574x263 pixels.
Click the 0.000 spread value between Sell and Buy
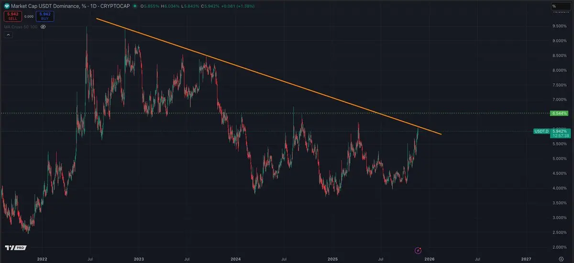pos(29,16)
